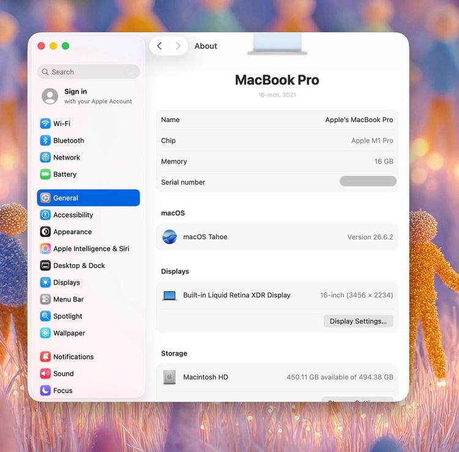The image size is (459, 452).
Task: Click Version 26.6.2 text
Action: (370, 237)
